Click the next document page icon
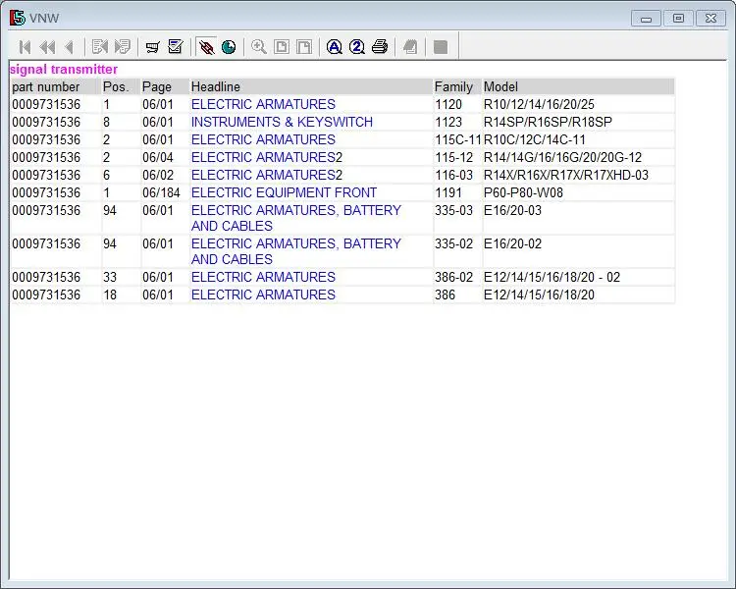Viewport: 736px width, 589px height. point(123,47)
